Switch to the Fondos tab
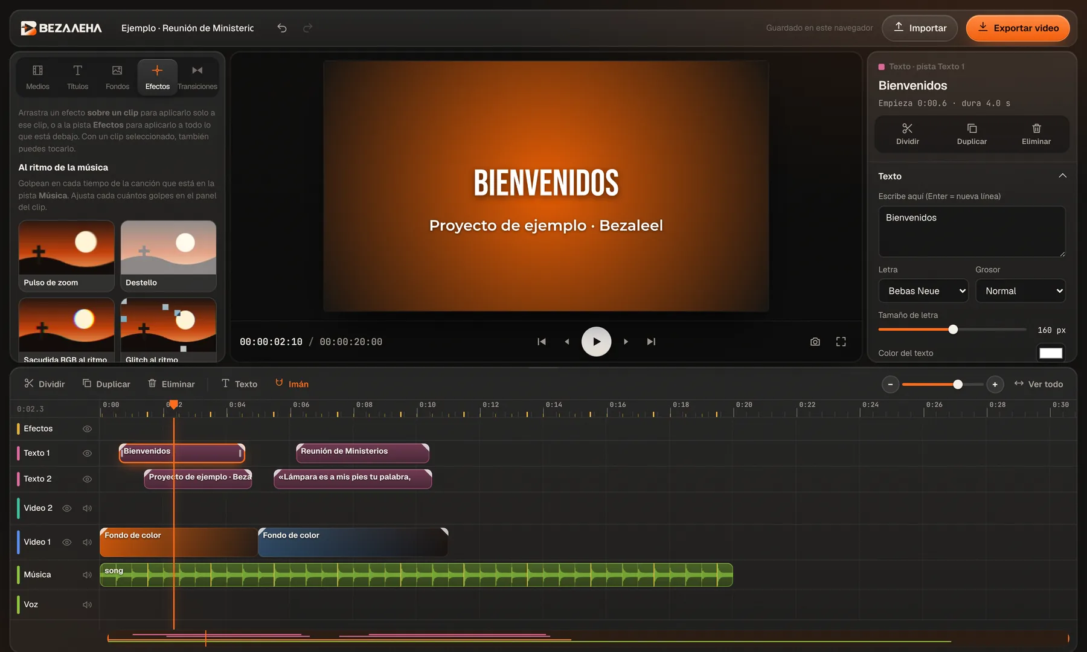The image size is (1087, 652). [x=117, y=77]
